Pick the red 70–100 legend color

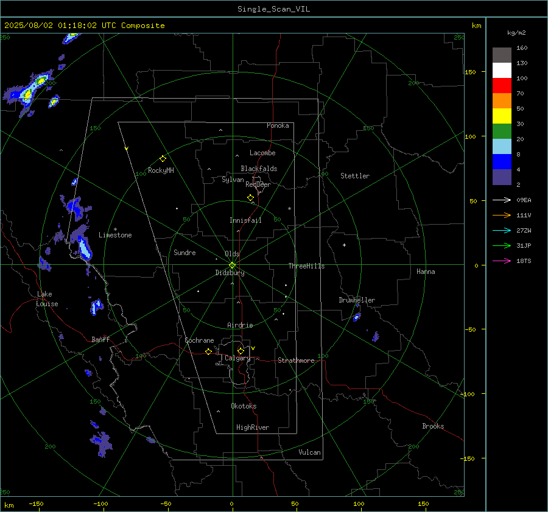point(502,86)
